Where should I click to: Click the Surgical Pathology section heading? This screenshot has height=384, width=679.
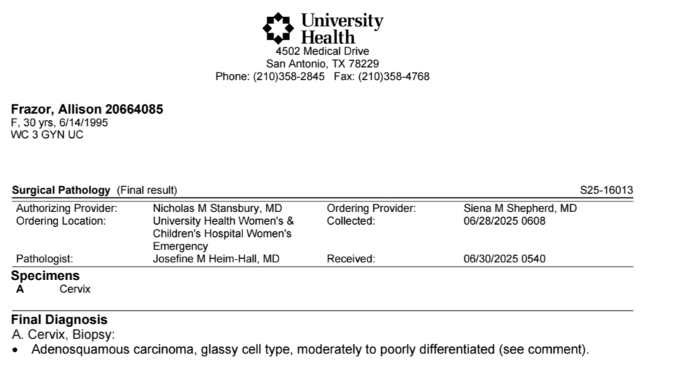[61, 190]
